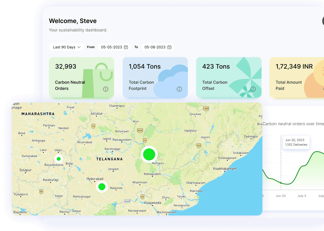Click the To date 05-08-2023 field
The width and height of the screenshot is (324, 231).
pyautogui.click(x=158, y=47)
